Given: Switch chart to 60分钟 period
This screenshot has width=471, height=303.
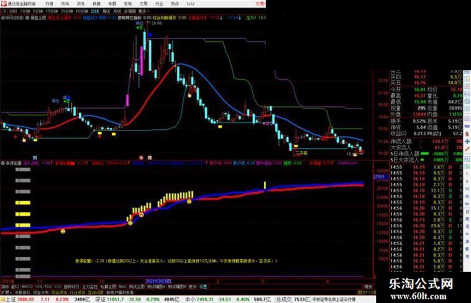Looking at the screenshot, I should [x=82, y=11].
